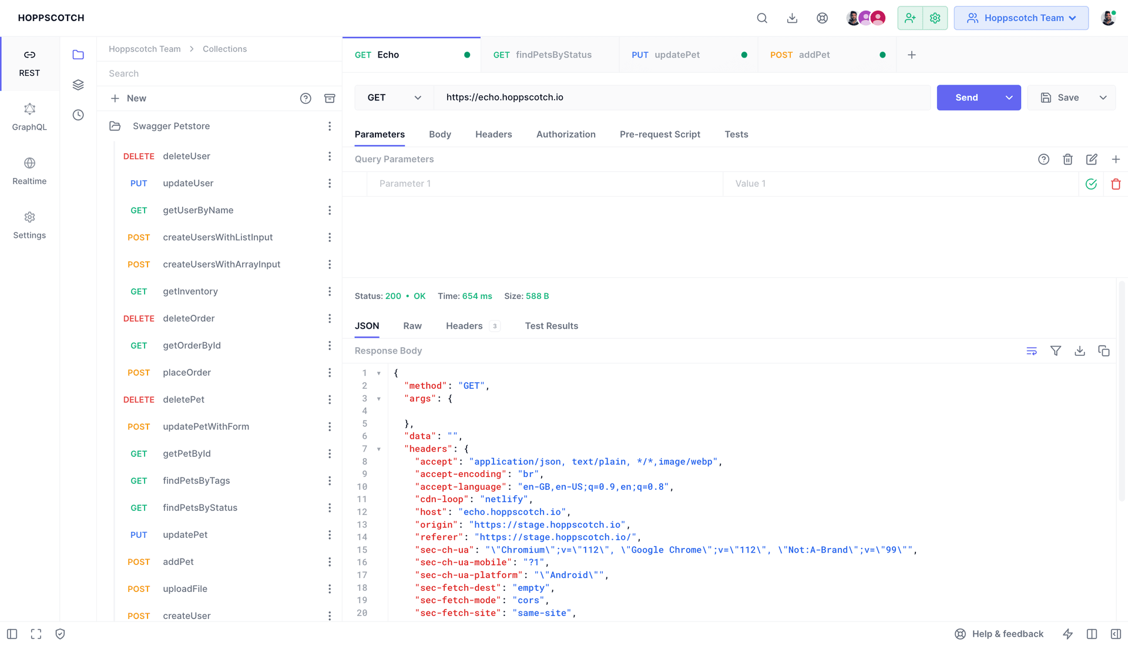This screenshot has width=1128, height=646.
Task: Click the Save button
Action: (1060, 97)
